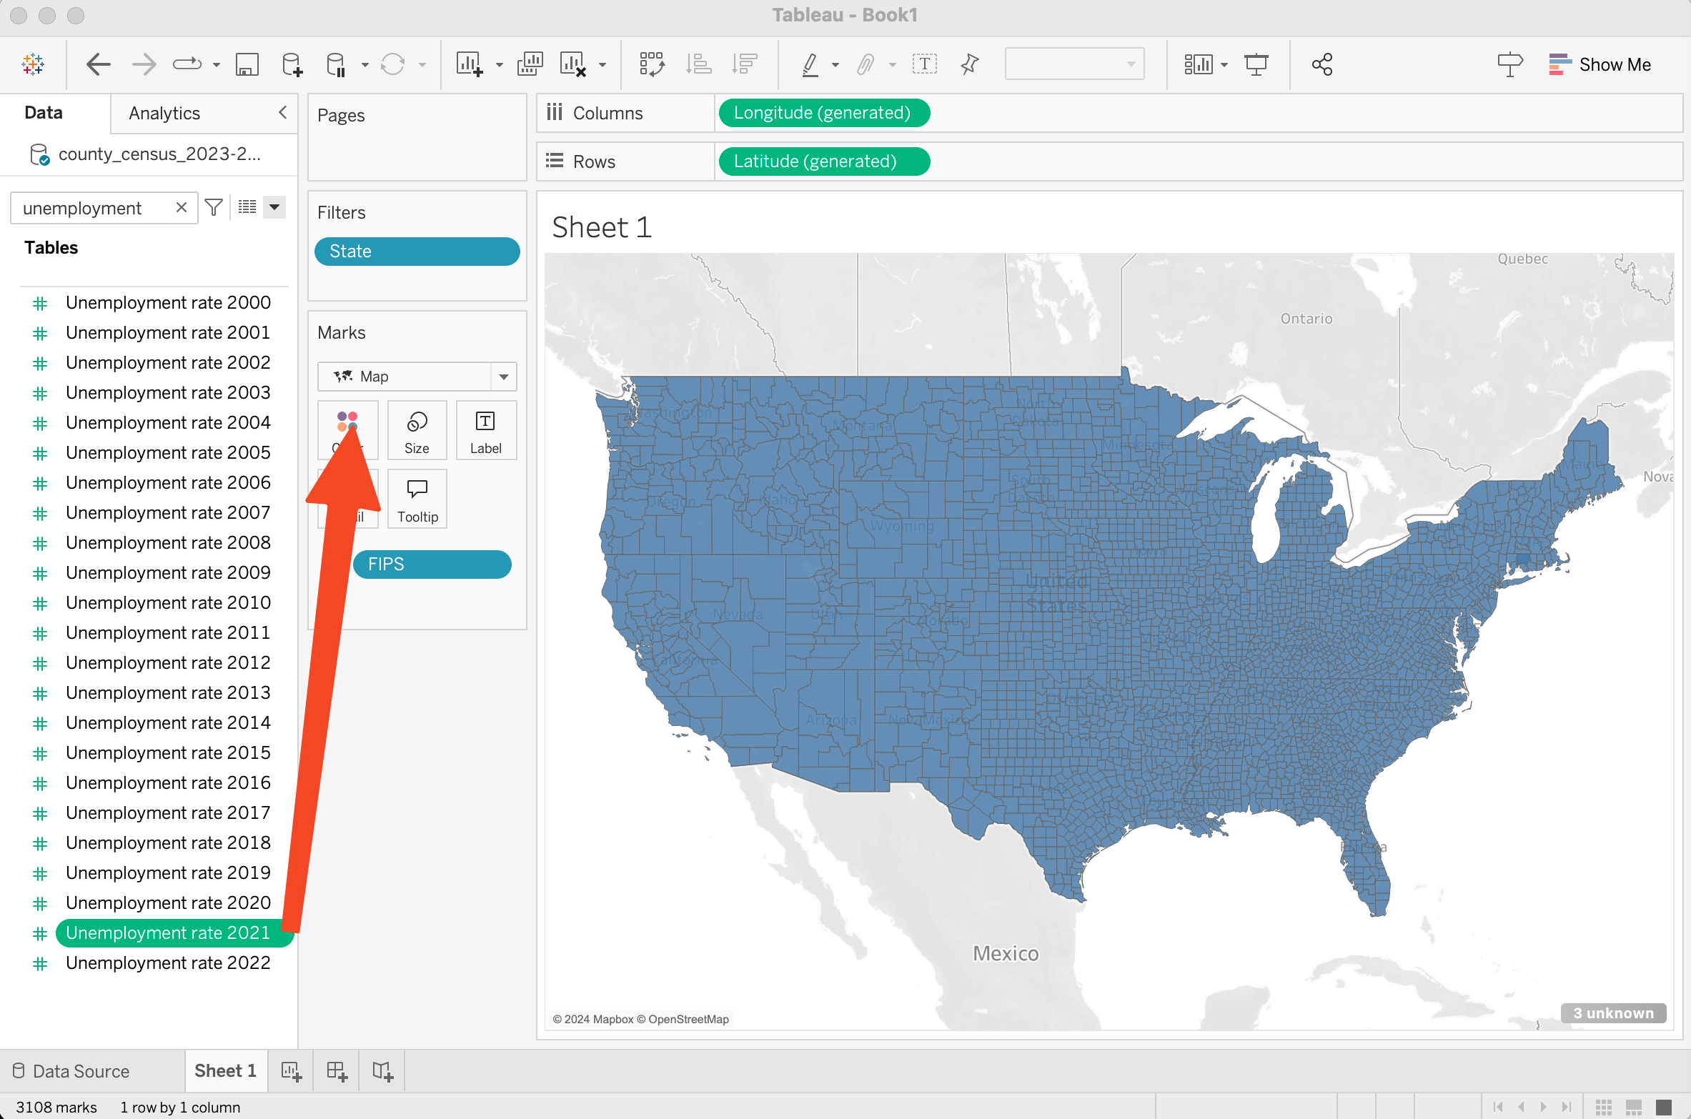Click the New dashboard icon at bottom

point(337,1070)
